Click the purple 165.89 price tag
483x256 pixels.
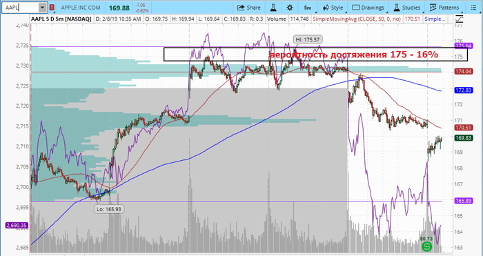pos(464,201)
